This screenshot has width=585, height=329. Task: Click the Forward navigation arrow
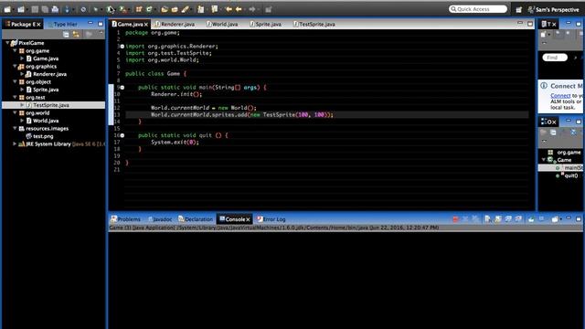click(252, 9)
